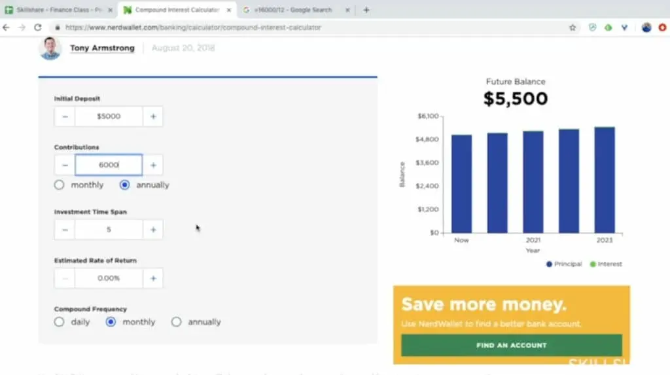
Task: Close the Skillshare Finance Class tab
Action: click(x=110, y=10)
